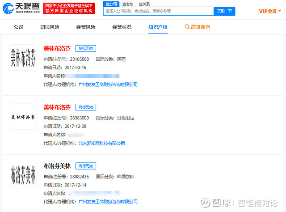Image resolution: width=286 pixels, height=212 pixels.
Task: Open 美林布洛芬 title of 医药 trademark
Action: point(57,48)
